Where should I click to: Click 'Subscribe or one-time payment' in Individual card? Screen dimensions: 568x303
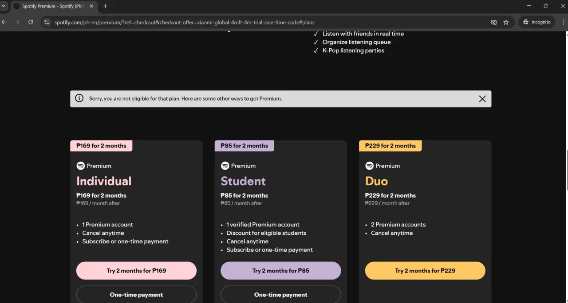point(125,241)
